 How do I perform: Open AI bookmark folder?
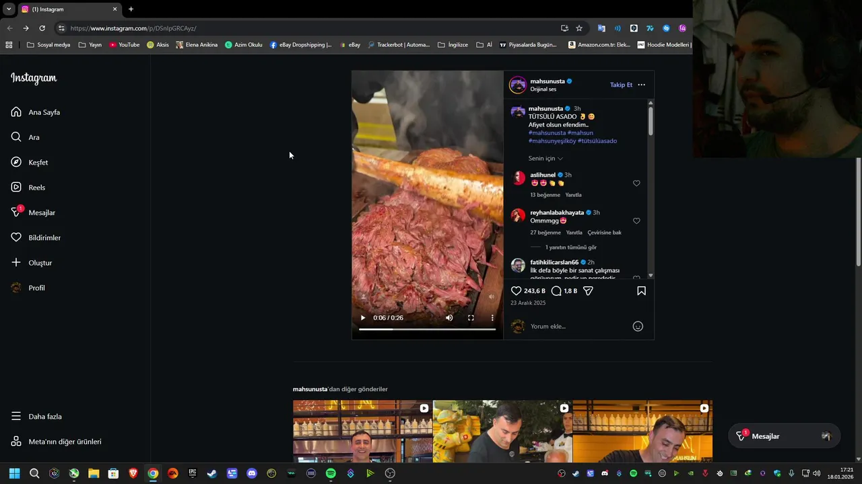(x=484, y=45)
